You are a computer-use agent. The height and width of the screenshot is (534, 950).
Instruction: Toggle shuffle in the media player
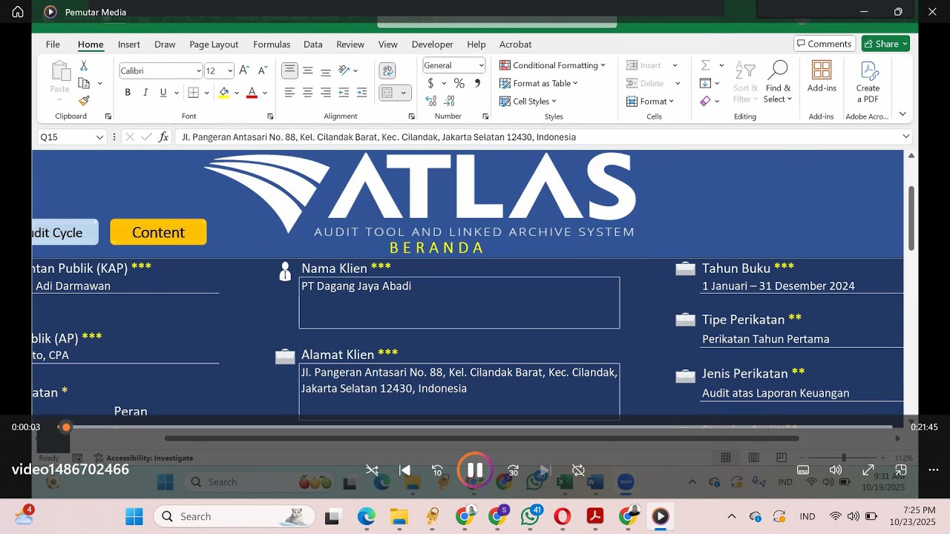[372, 470]
